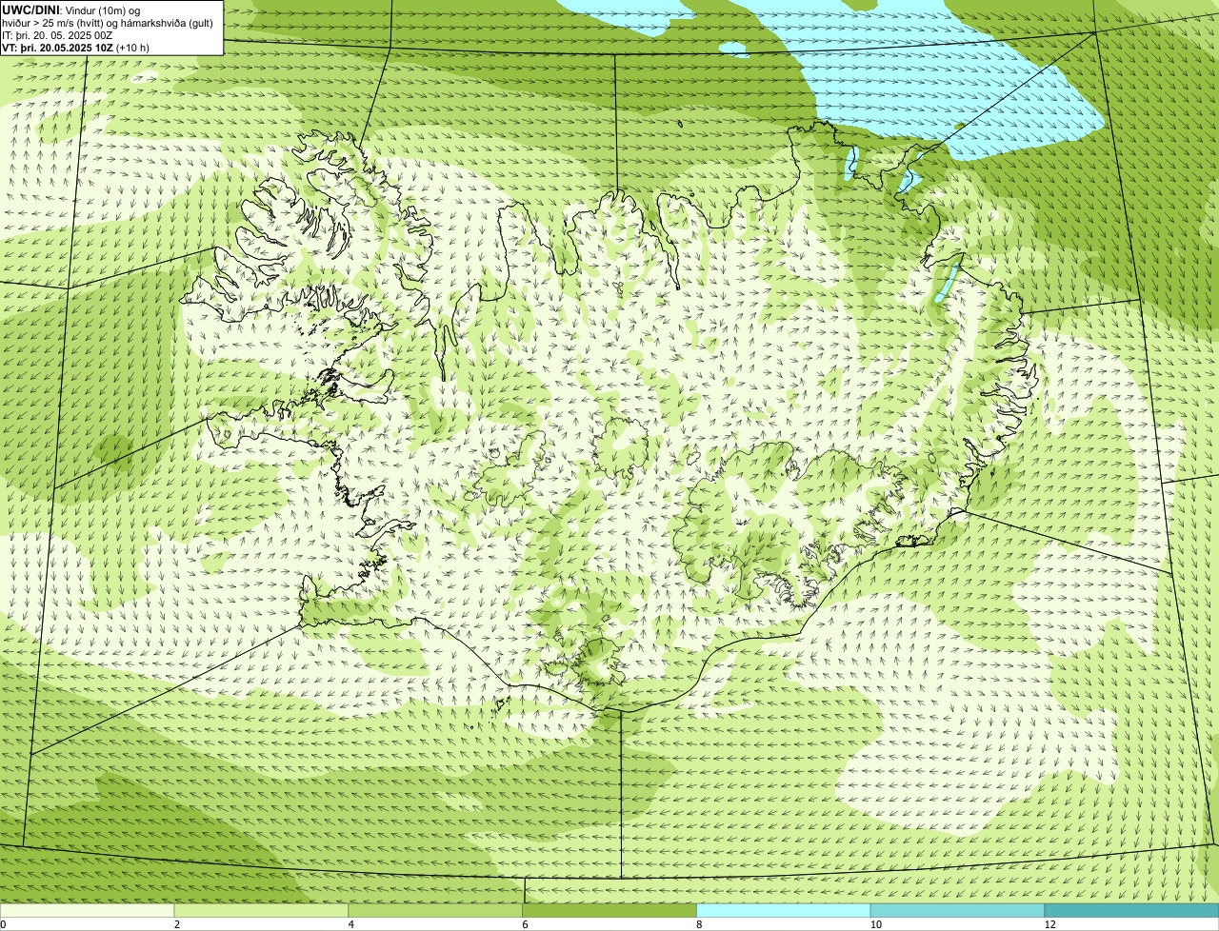Viewport: 1219px width, 931px height.
Task: Click the 2–4 m/s light green scale segment
Action: click(x=261, y=911)
